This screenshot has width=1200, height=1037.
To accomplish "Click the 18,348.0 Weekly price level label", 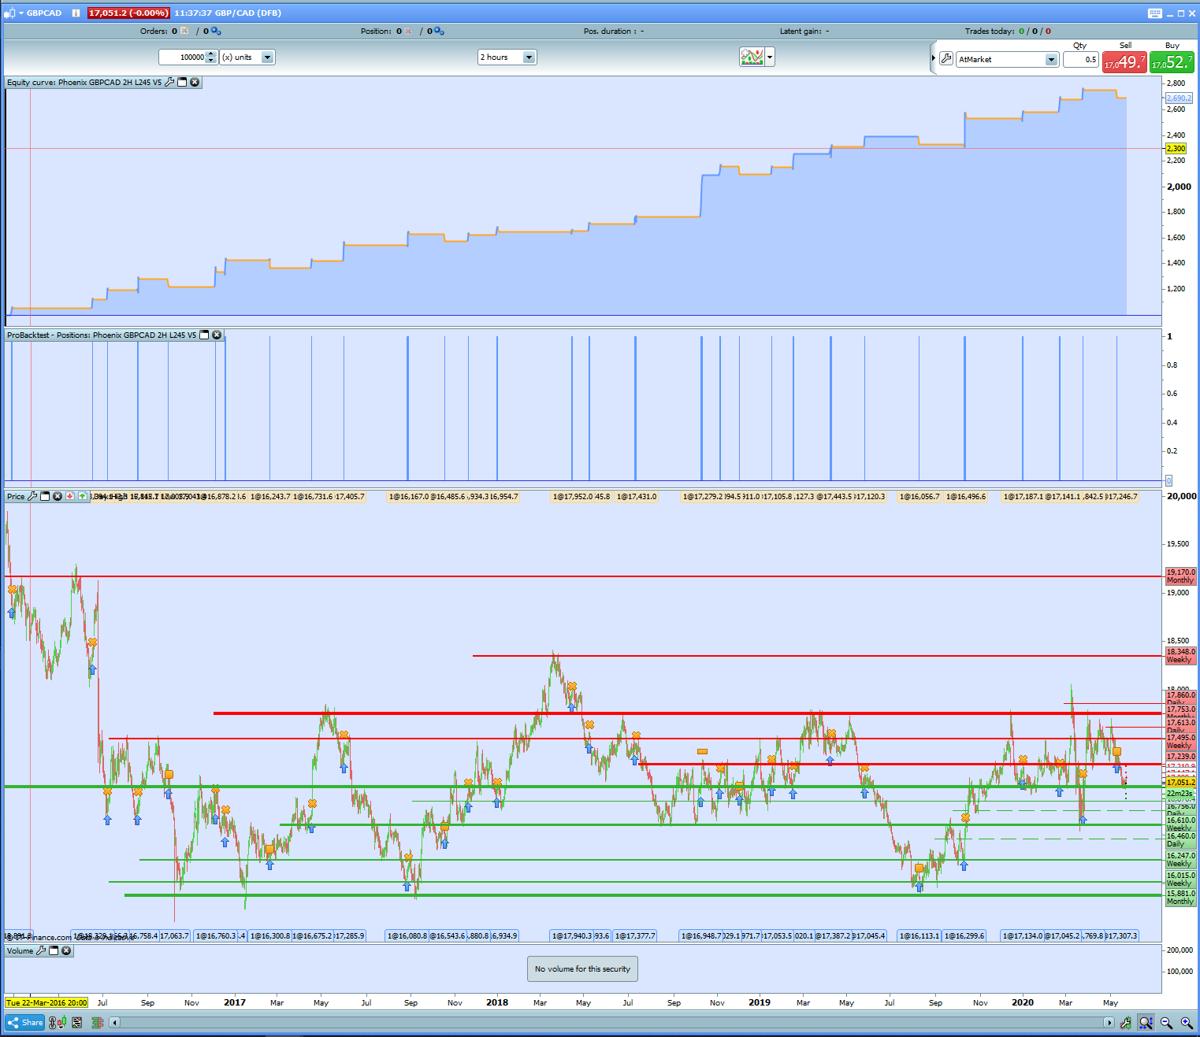I will pyautogui.click(x=1180, y=656).
